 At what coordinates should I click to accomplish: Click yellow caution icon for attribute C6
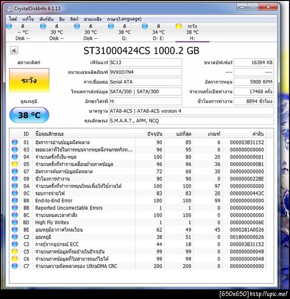point(14,259)
